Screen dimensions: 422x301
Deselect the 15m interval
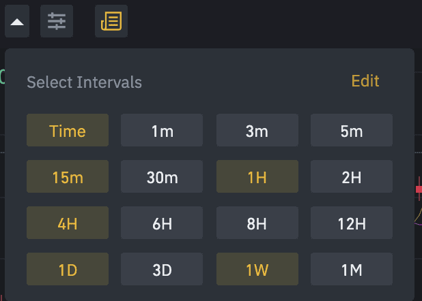(x=68, y=176)
